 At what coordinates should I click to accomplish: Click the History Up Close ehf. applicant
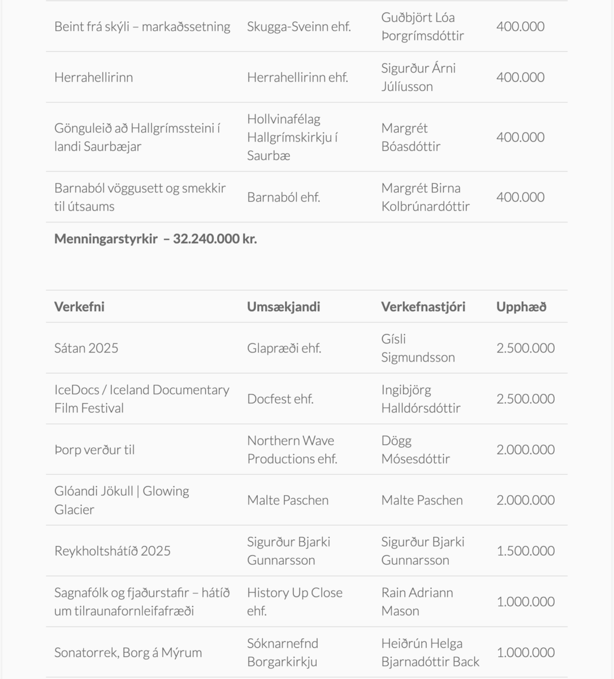295,601
